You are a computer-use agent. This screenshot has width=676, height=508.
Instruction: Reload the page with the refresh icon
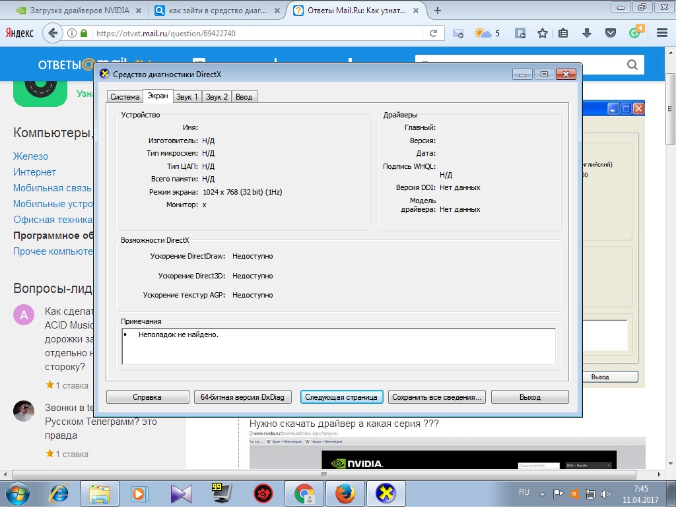[x=434, y=33]
